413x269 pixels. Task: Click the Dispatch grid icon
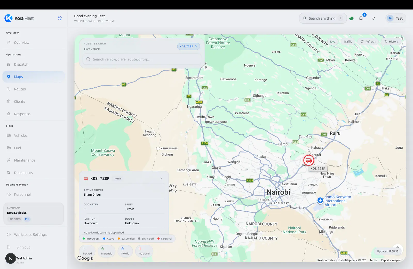(9, 64)
